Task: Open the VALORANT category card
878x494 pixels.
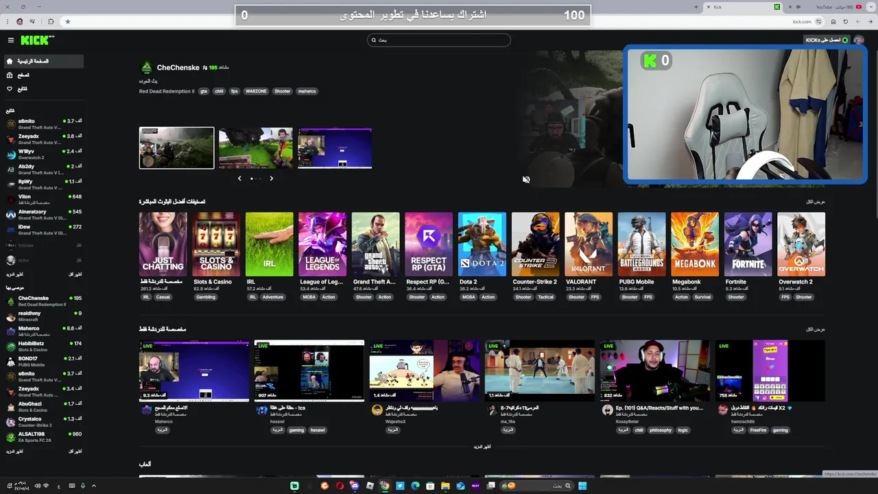Action: pos(588,244)
